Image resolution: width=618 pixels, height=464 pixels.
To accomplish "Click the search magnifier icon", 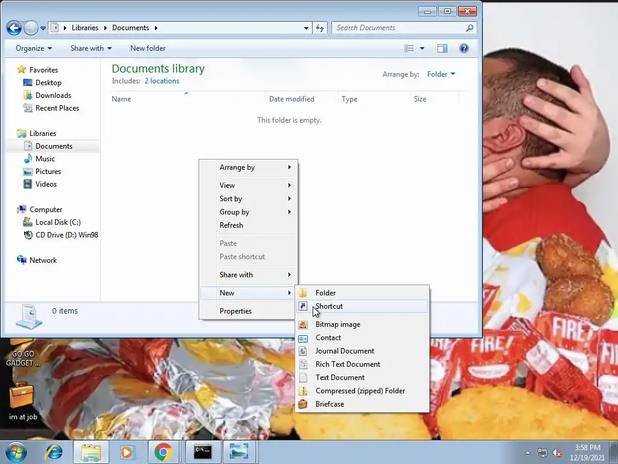I will 470,28.
